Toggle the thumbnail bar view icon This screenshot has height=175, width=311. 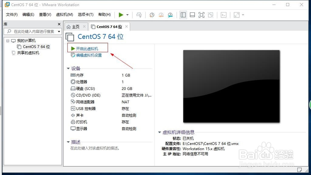click(192, 15)
